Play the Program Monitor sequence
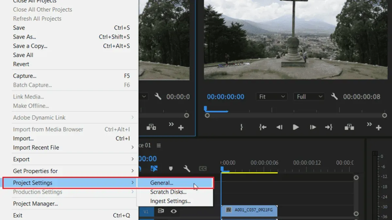Screen dimensions: 392x220 click(x=296, y=127)
